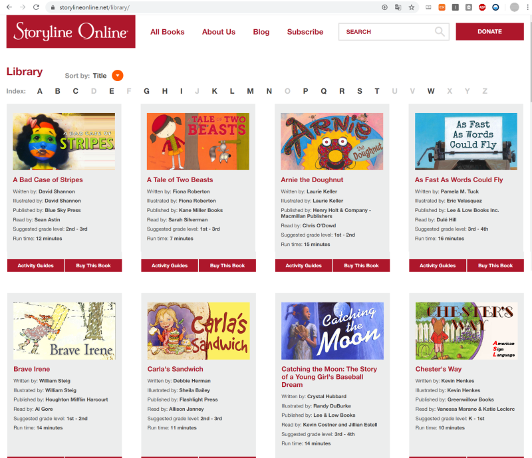Open Activity Guides for A Bad Case of Stripes
Viewport: 532px width, 458px height.
tap(36, 266)
